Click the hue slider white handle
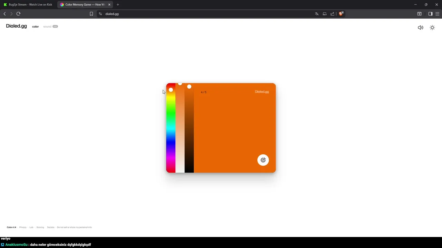The image size is (442, 248). coord(171,90)
